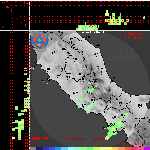Select the date '11 Sep 2013'
Screen dimensions: 150x150
pos(133,33)
